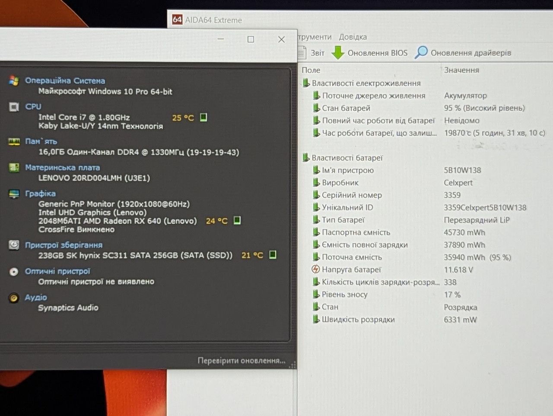Click Оновлення BIOS toolbar button
The height and width of the screenshot is (416, 553).
click(x=369, y=53)
